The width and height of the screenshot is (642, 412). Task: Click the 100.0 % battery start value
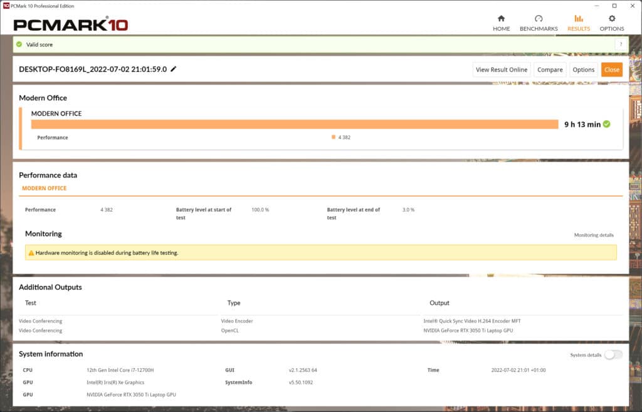pos(260,210)
